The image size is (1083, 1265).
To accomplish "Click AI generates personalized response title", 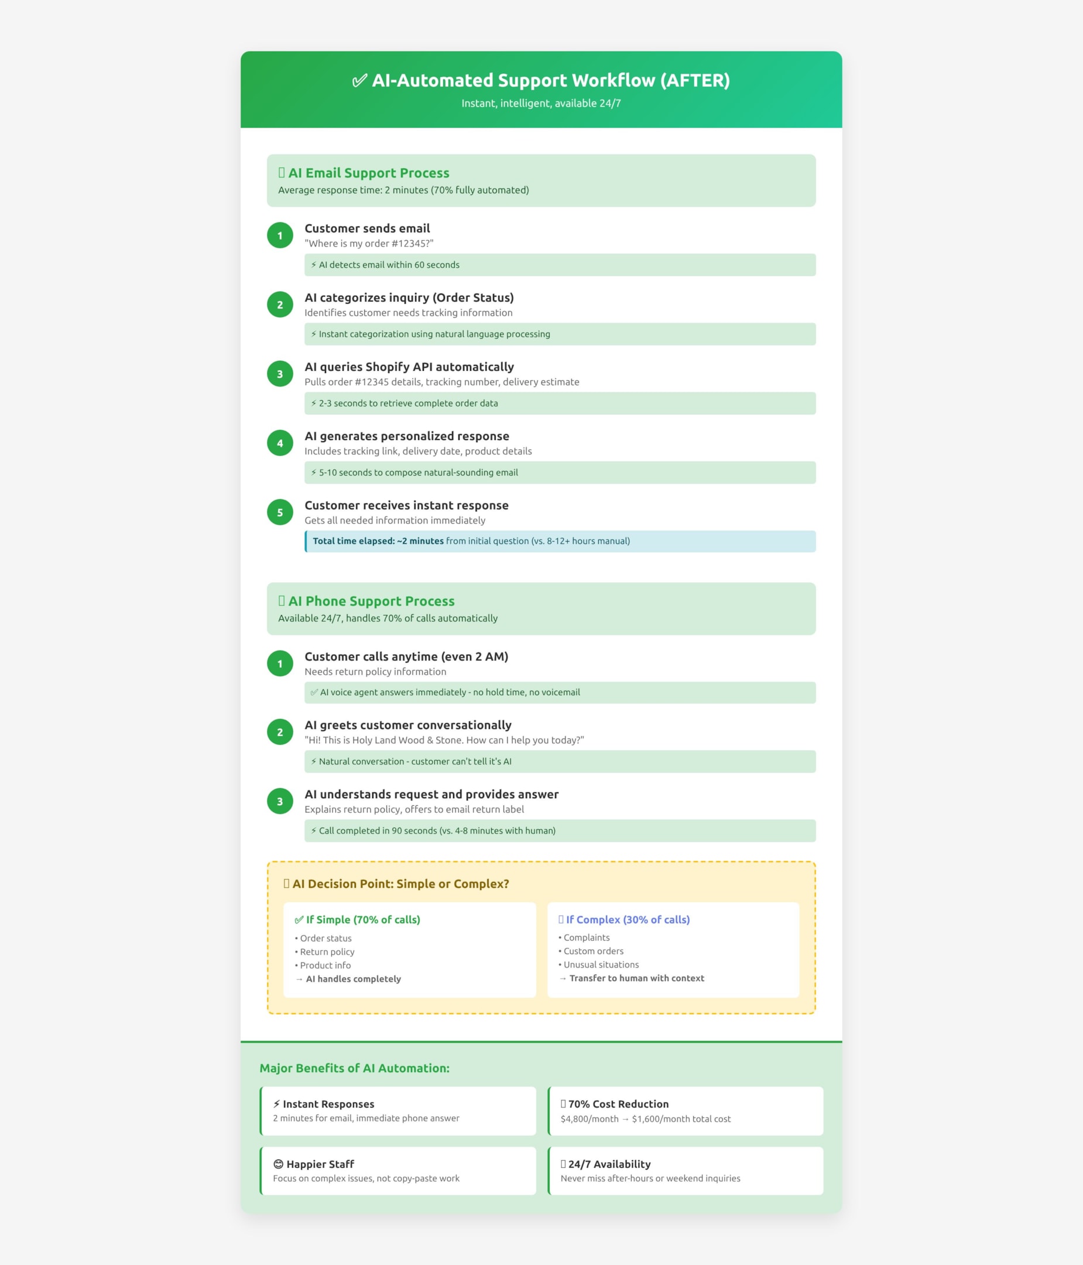I will click(x=407, y=436).
